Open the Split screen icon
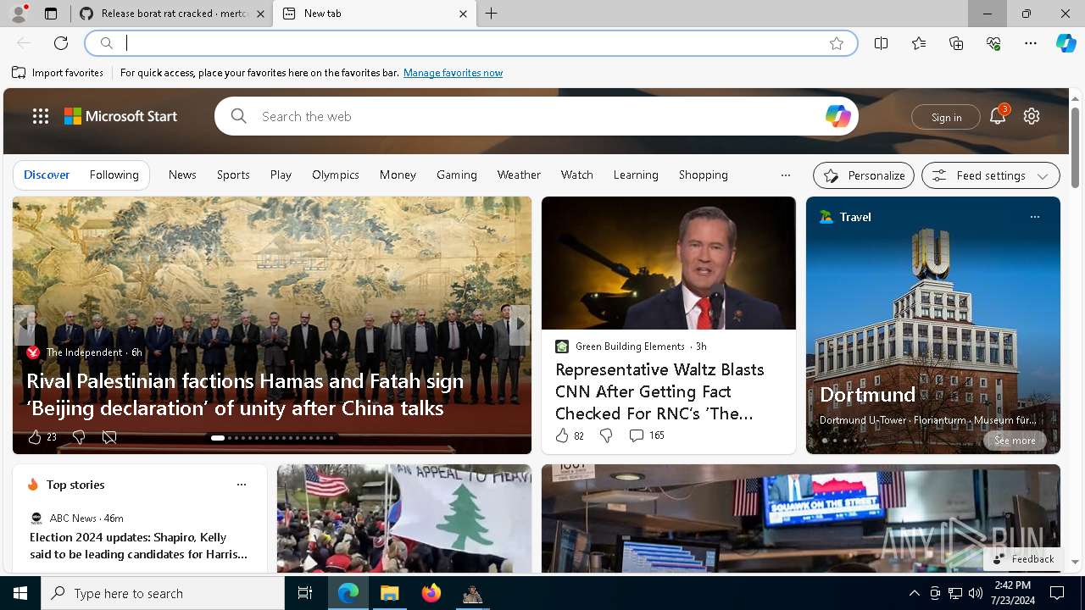The height and width of the screenshot is (610, 1085). click(x=882, y=43)
